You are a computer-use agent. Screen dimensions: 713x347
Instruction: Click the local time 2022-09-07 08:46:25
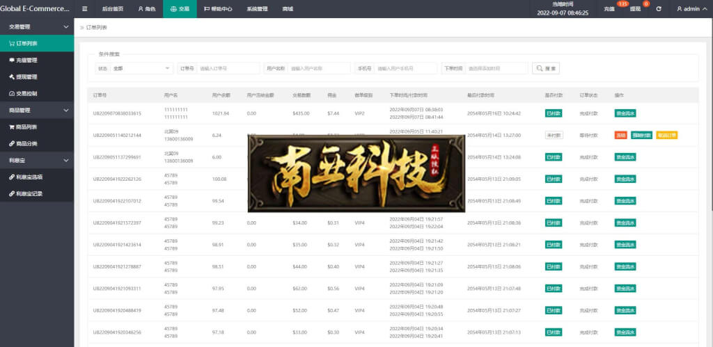point(563,13)
